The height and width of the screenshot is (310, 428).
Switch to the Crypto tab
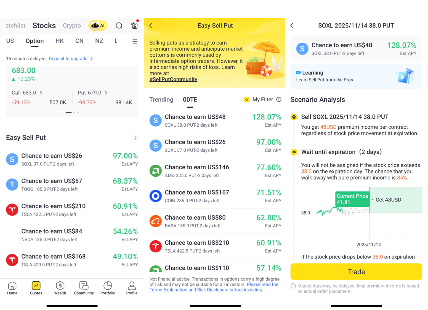pyautogui.click(x=72, y=26)
